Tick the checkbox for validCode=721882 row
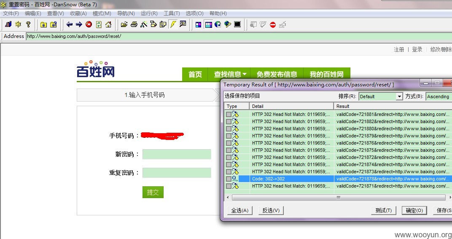452x239 pixels. click(229, 122)
